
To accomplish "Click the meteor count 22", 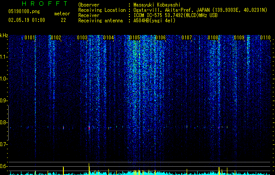I will (x=63, y=20).
